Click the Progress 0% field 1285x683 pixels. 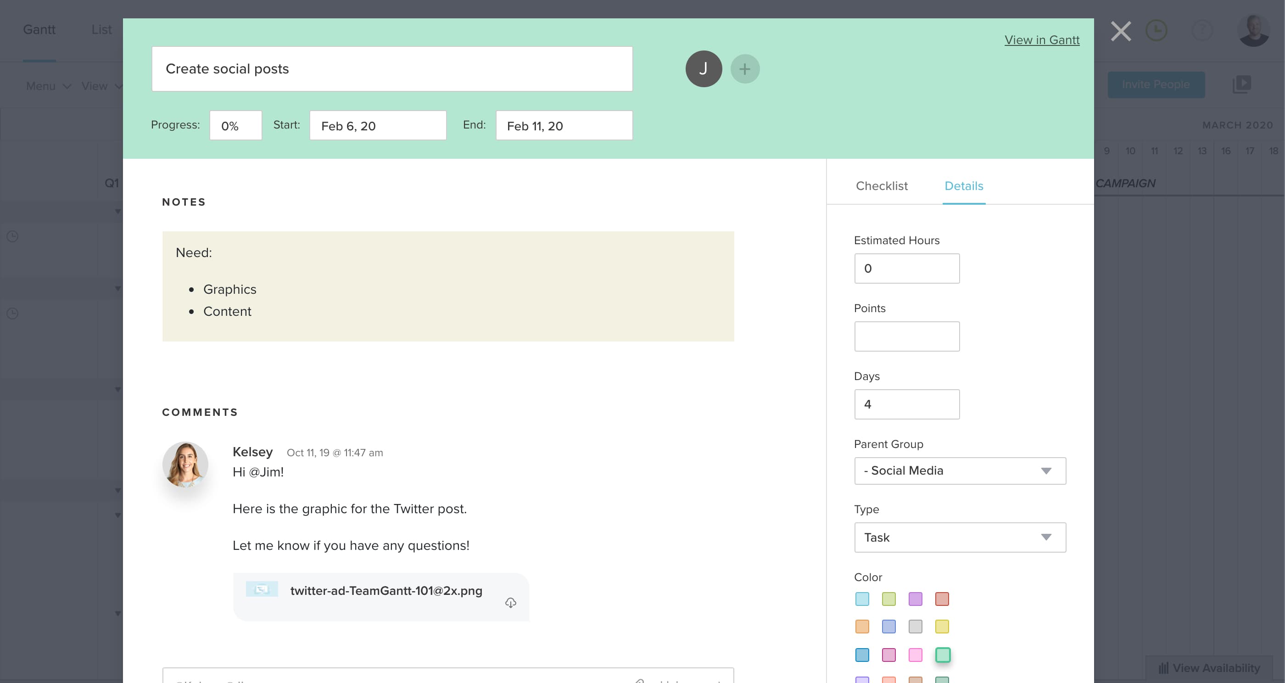235,125
